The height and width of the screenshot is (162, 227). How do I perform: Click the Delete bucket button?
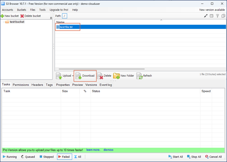[x=30, y=16]
